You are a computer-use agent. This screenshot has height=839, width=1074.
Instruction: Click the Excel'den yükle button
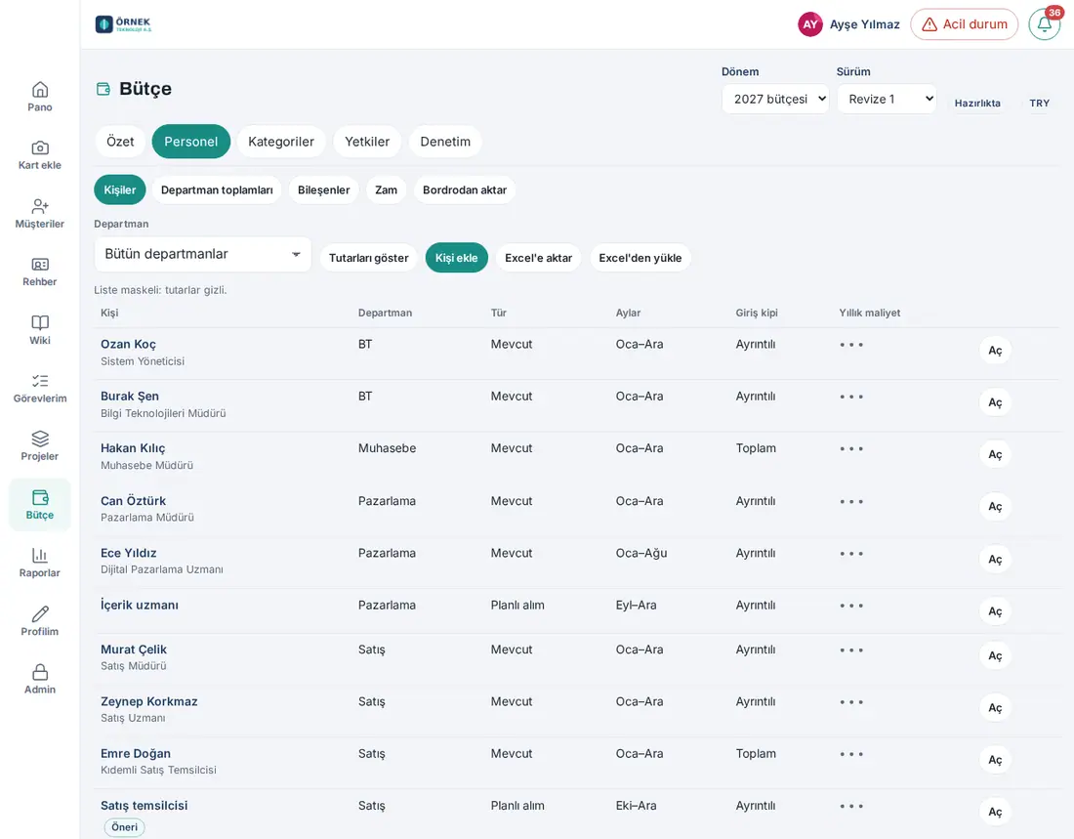tap(640, 258)
